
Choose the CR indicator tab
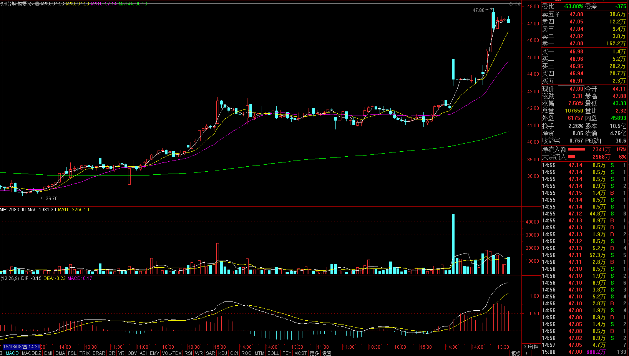pos(112,353)
